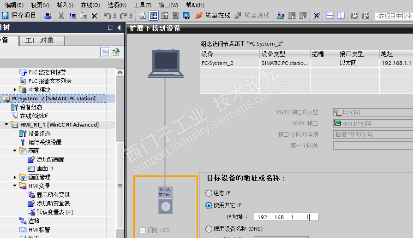Click the green-arrow icon in tree toolbar

pos(116,52)
